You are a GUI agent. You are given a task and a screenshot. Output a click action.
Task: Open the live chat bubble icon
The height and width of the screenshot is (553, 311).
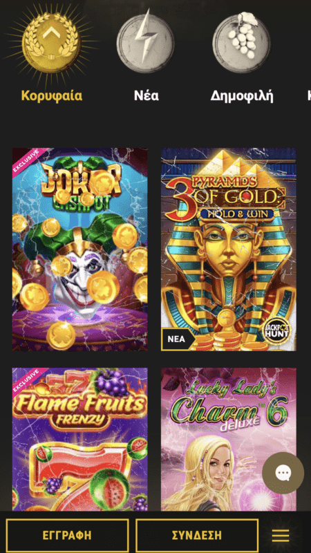pyautogui.click(x=283, y=473)
